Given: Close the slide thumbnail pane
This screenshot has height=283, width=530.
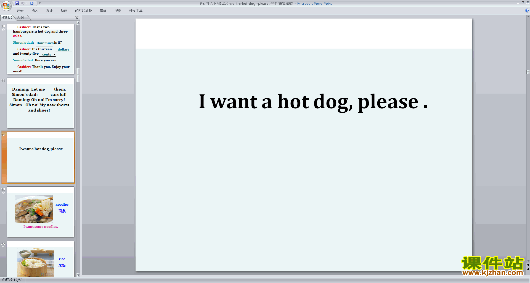Looking at the screenshot, I should [77, 18].
